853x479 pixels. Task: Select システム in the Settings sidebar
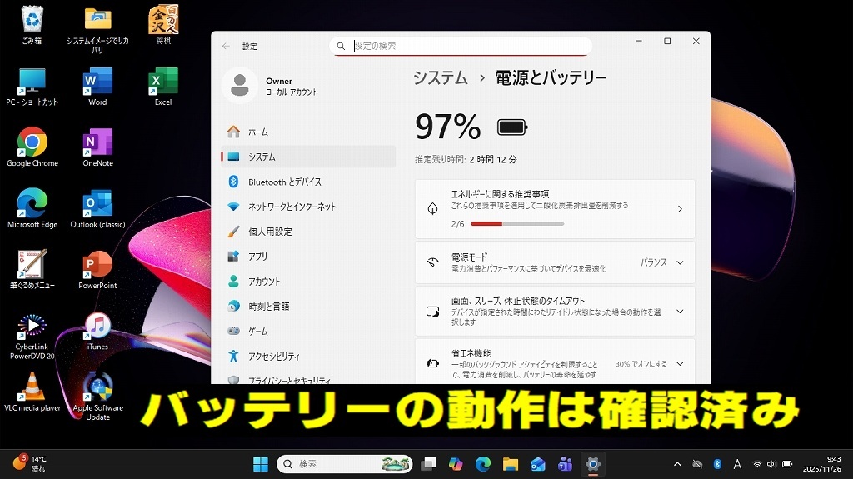point(308,157)
